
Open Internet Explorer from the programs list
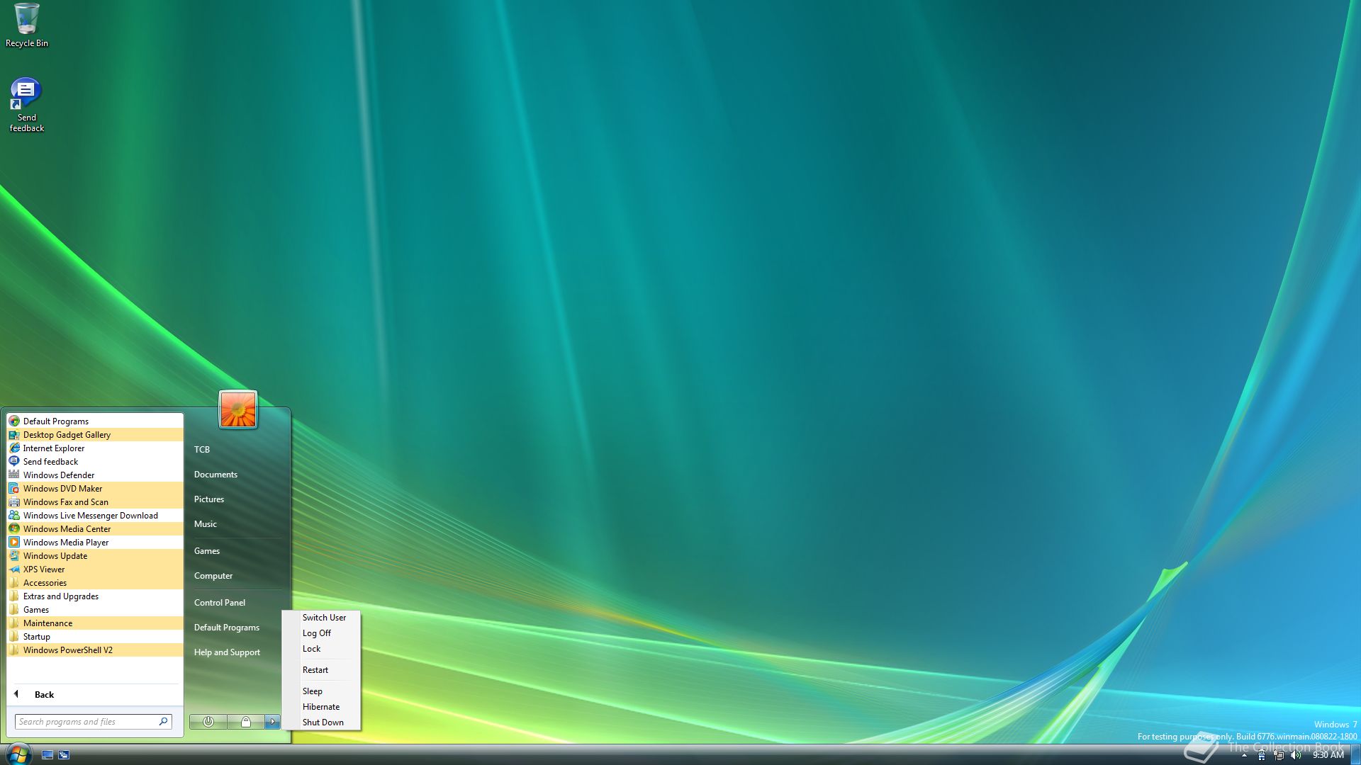[95, 448]
